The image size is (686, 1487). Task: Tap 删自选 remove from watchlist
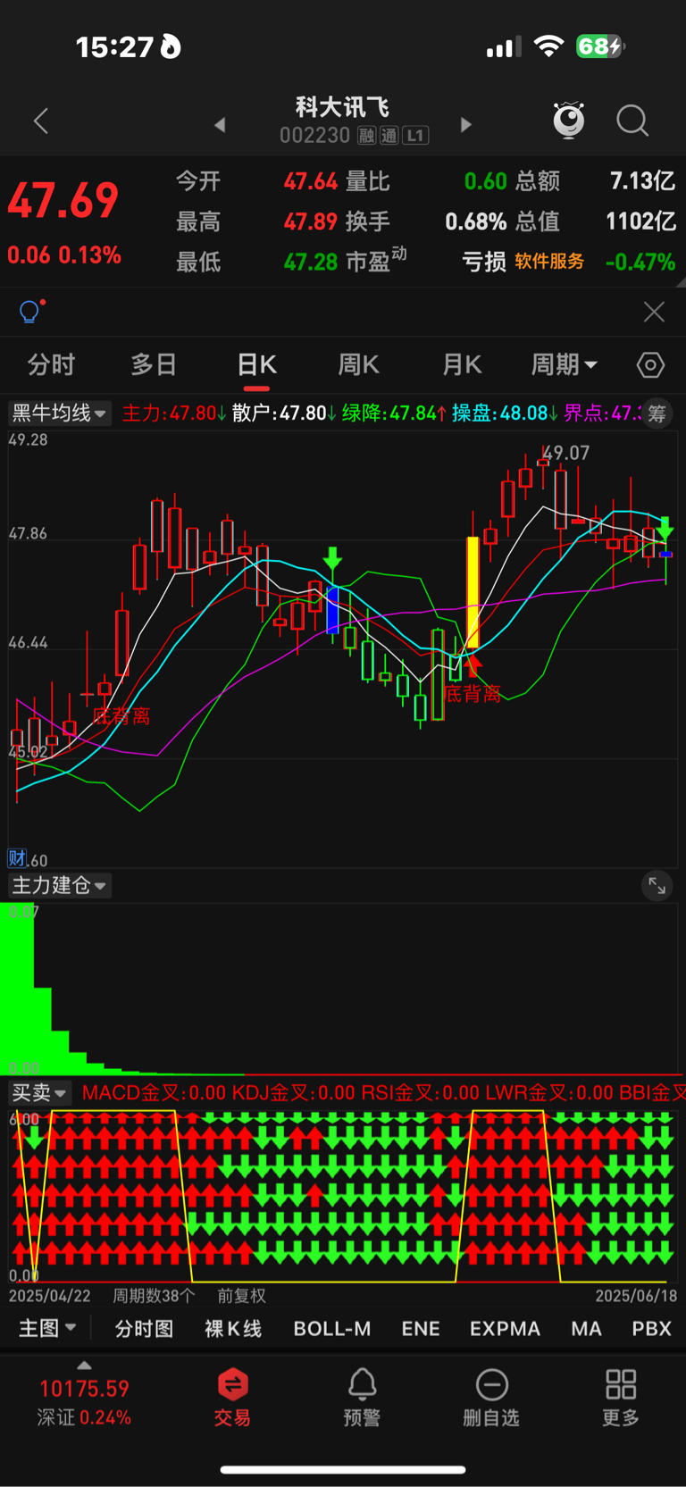491,1397
